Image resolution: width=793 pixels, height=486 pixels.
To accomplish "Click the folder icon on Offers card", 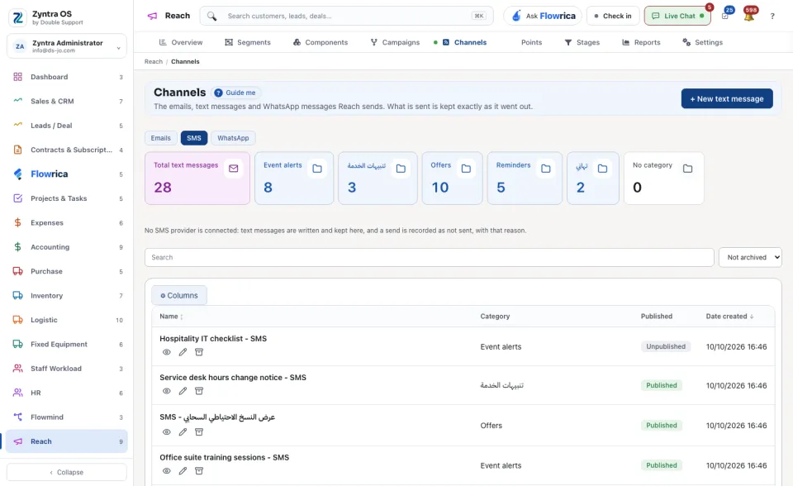I will point(466,169).
